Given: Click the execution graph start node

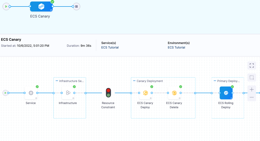Looking at the screenshot, I should (x=5, y=93).
